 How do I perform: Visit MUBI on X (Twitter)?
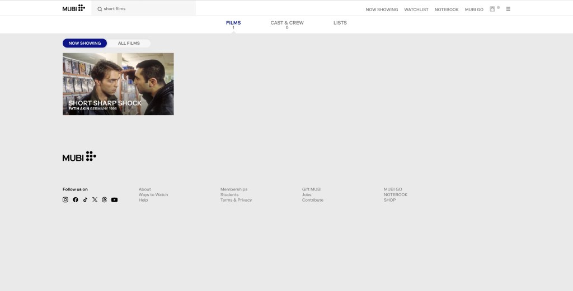pos(95,199)
